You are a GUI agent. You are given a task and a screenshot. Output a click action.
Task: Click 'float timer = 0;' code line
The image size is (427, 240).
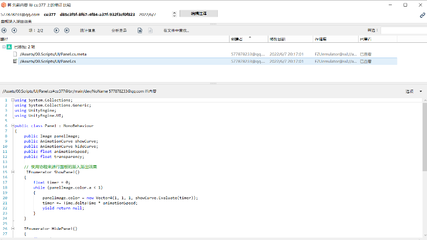point(52,182)
